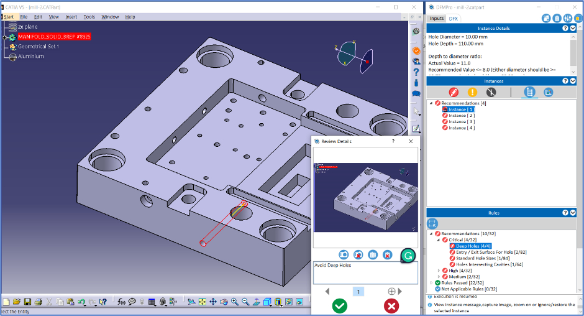Collapse Recommendations [4] in the Instances tree

point(431,103)
